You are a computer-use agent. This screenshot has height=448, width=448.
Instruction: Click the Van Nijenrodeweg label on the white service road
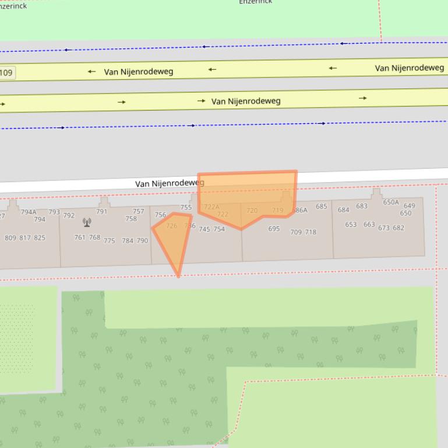pyautogui.click(x=170, y=183)
